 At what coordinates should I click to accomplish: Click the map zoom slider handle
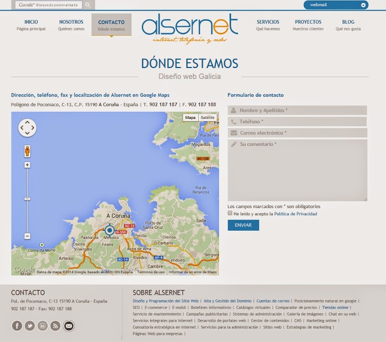pos(28,198)
